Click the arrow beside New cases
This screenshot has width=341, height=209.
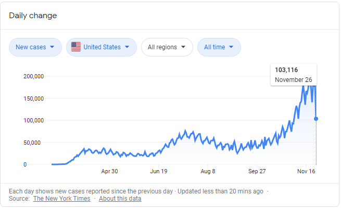click(x=52, y=47)
